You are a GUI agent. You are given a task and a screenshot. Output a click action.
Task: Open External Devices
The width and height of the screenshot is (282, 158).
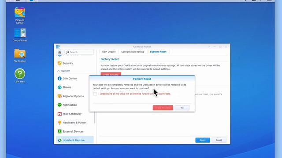tap(75, 132)
